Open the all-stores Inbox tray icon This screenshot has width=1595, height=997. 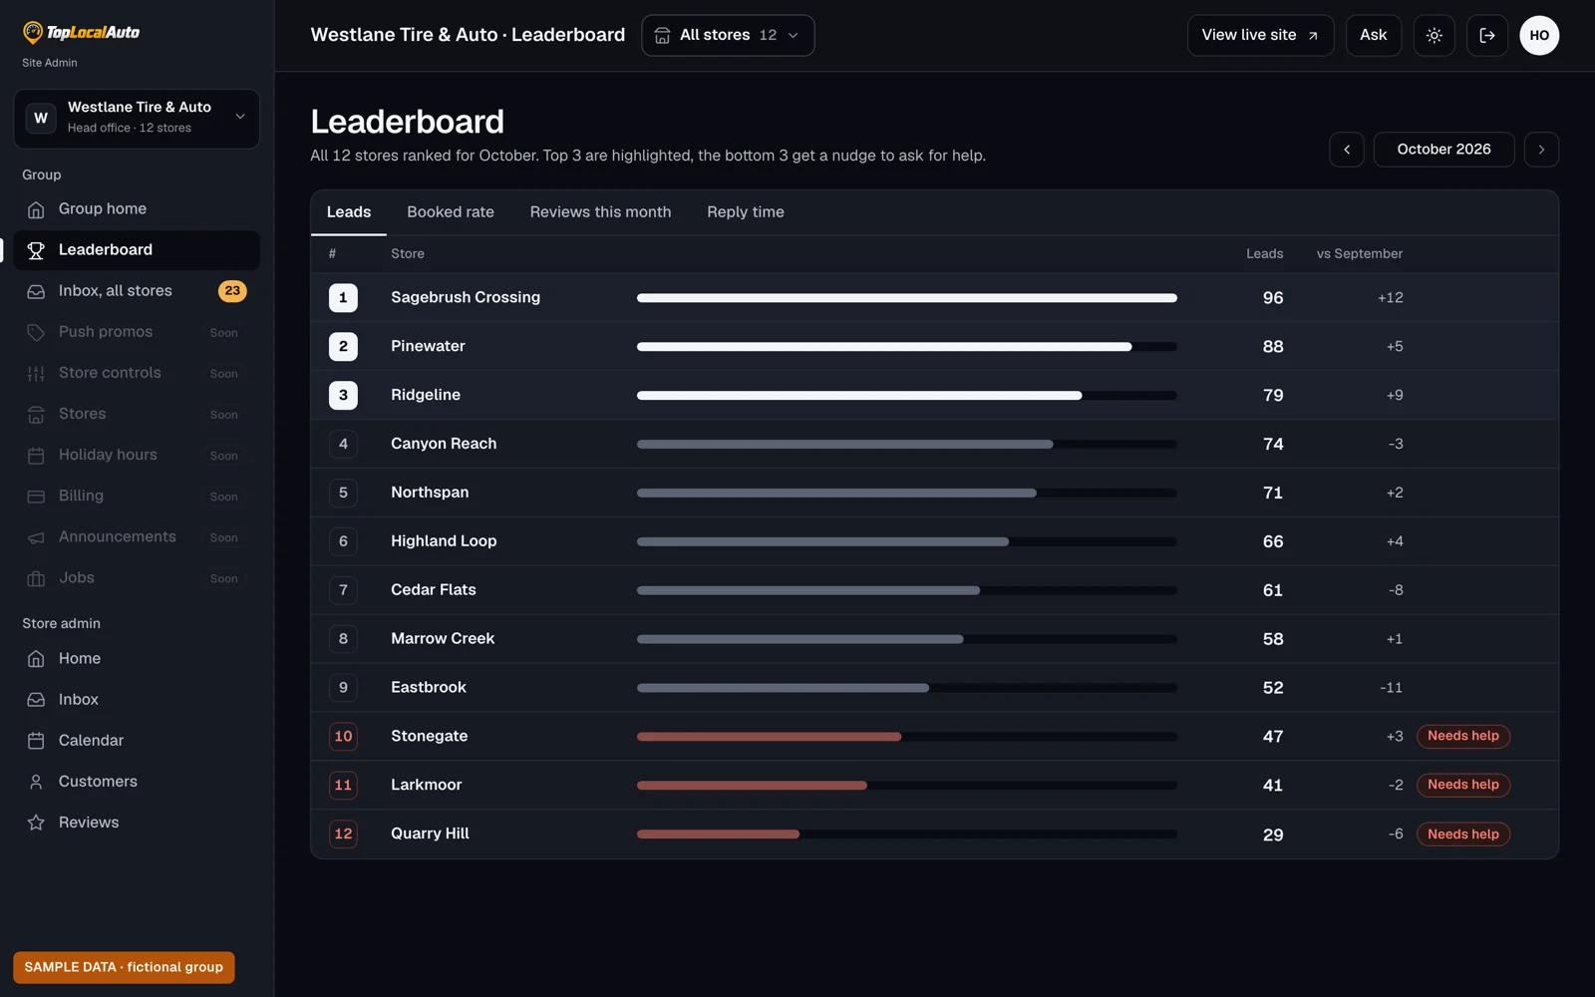click(x=36, y=291)
